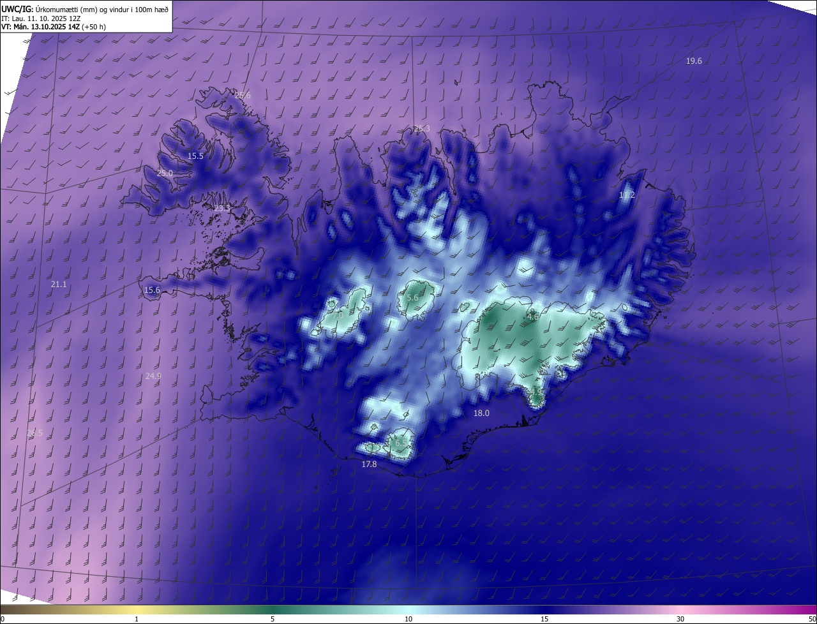Click the 50 tick on the color scale
The height and width of the screenshot is (624, 817).
[812, 620]
